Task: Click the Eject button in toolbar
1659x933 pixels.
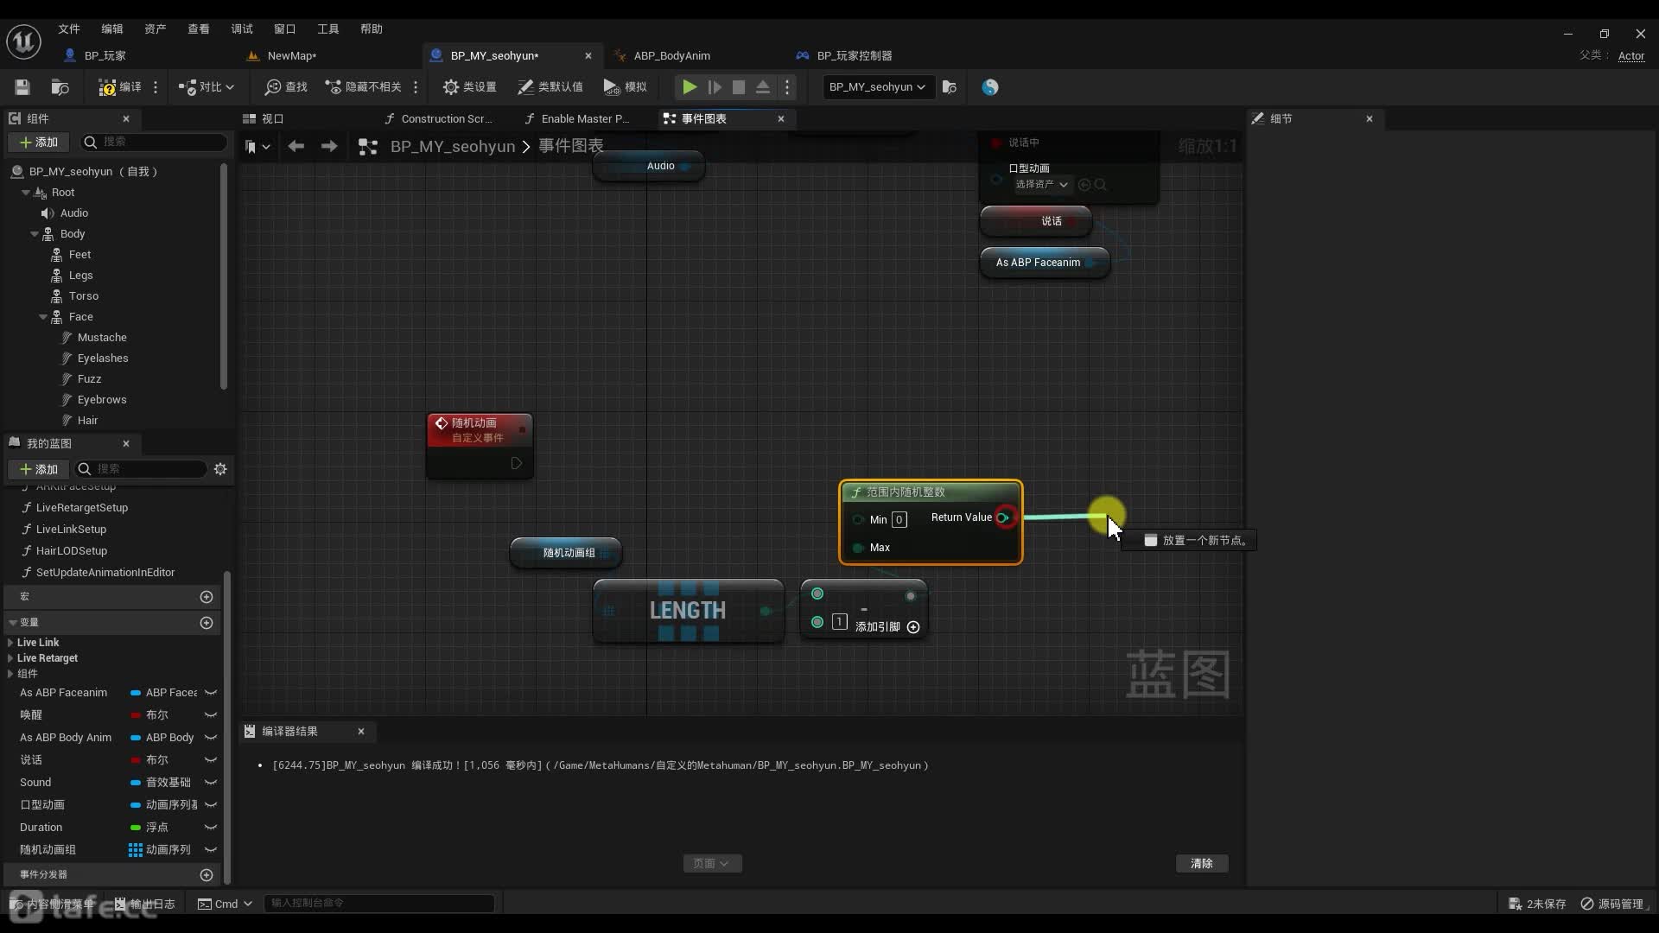Action: [x=762, y=87]
